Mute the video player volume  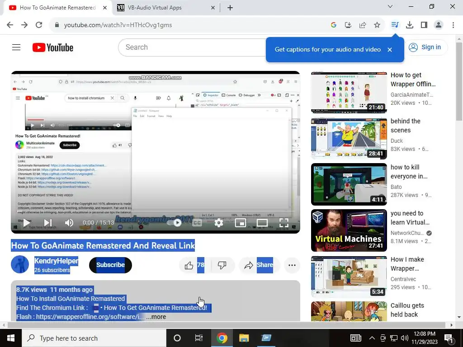click(69, 223)
